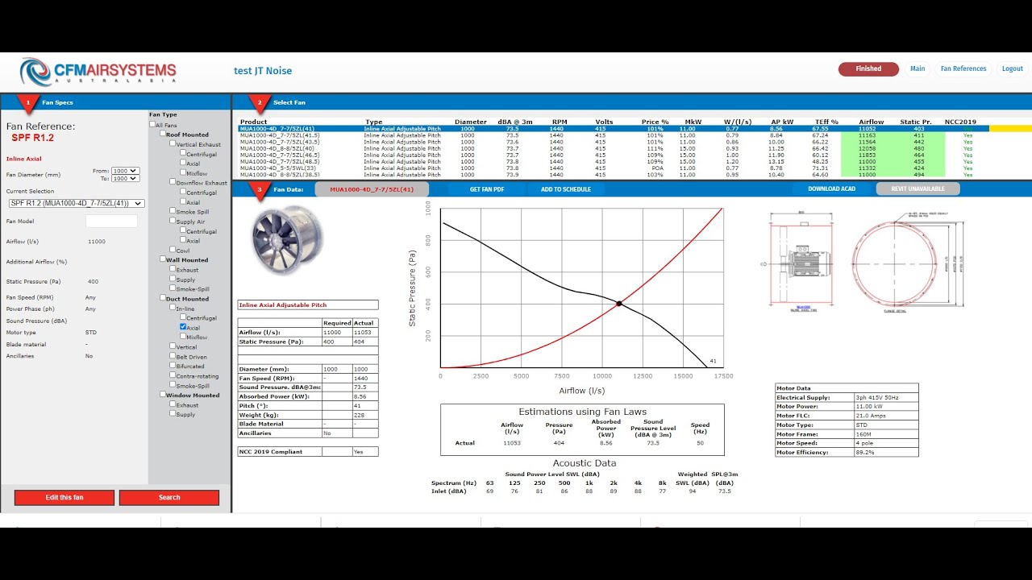Enable the Bifurcated checkbox
The height and width of the screenshot is (580, 1032).
tap(173, 366)
